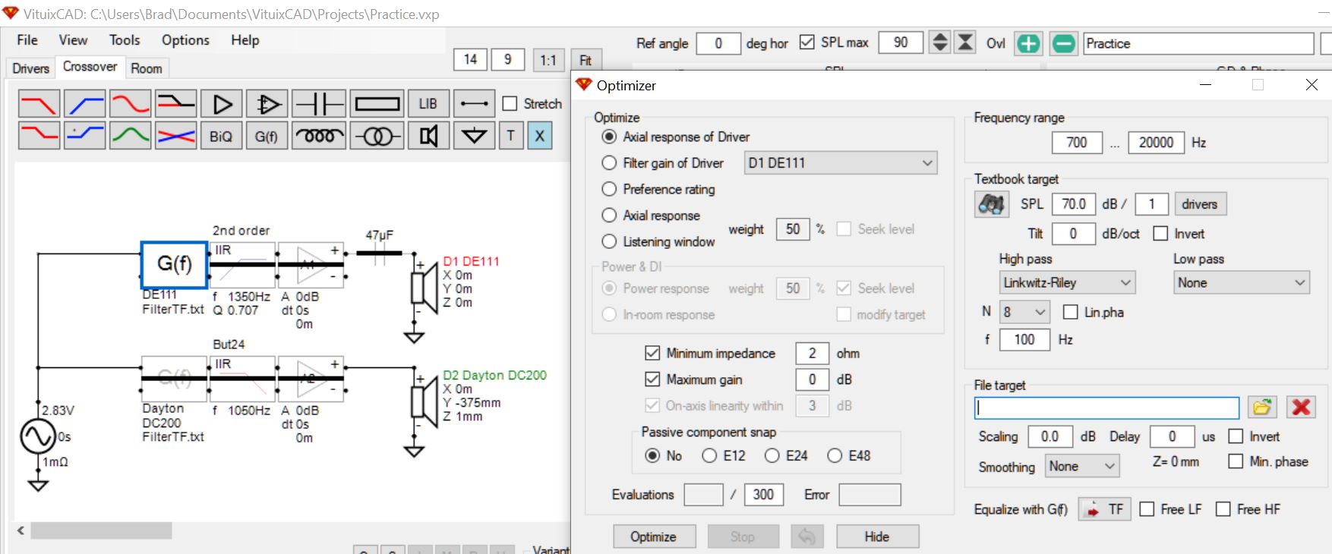Click the TF equalize button
Viewport: 1332px width, 554px height.
click(1105, 509)
